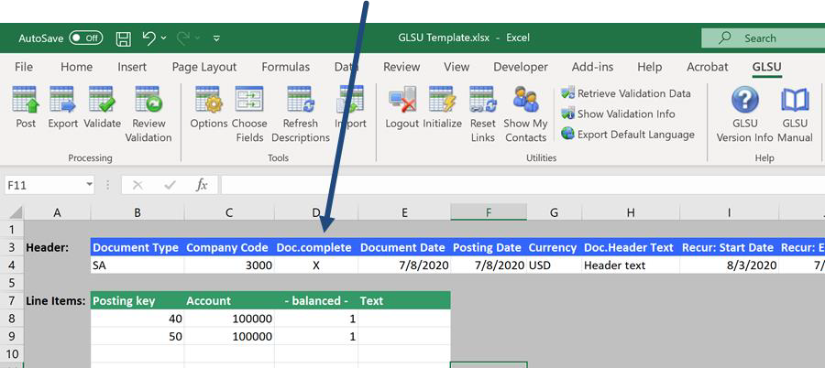Click the formula bar cancel X
Image resolution: width=825 pixels, height=368 pixels.
[137, 185]
